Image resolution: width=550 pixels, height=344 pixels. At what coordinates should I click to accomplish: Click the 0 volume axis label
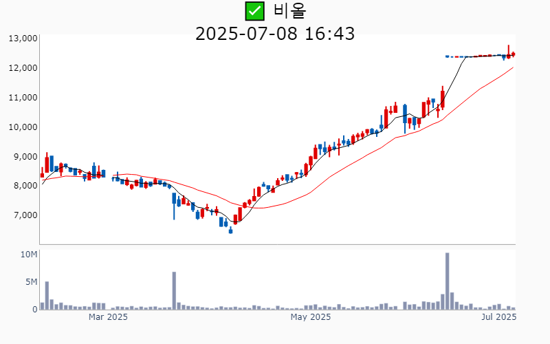pos(35,309)
